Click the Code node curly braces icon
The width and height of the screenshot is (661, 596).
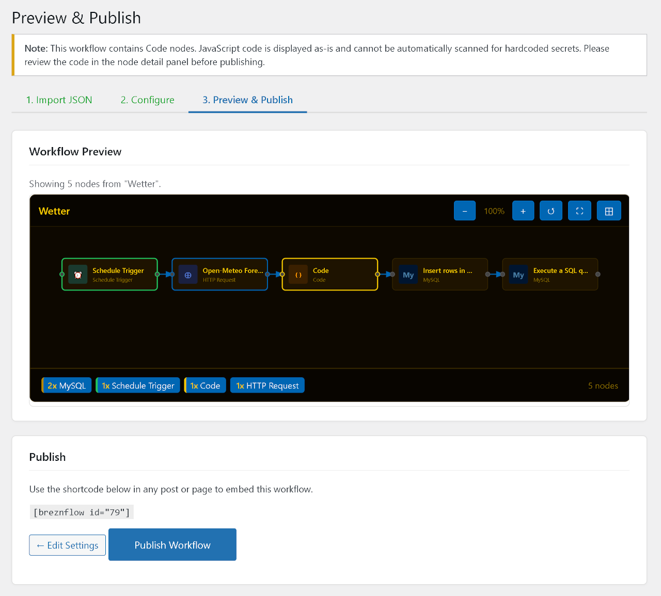pyautogui.click(x=298, y=274)
